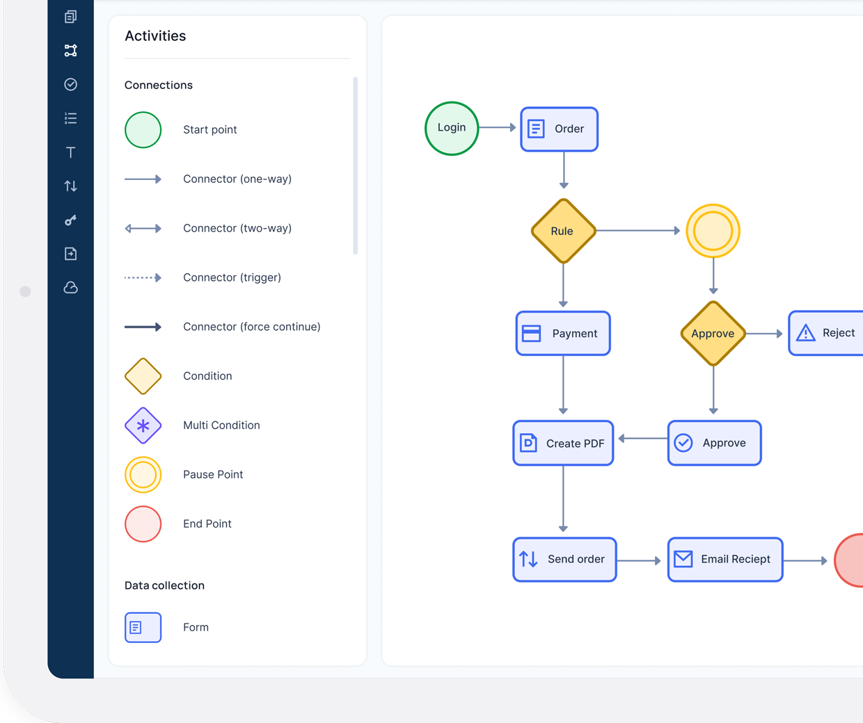The image size is (863, 723).
Task: Click the 'Multi Condition' label
Action: (221, 425)
